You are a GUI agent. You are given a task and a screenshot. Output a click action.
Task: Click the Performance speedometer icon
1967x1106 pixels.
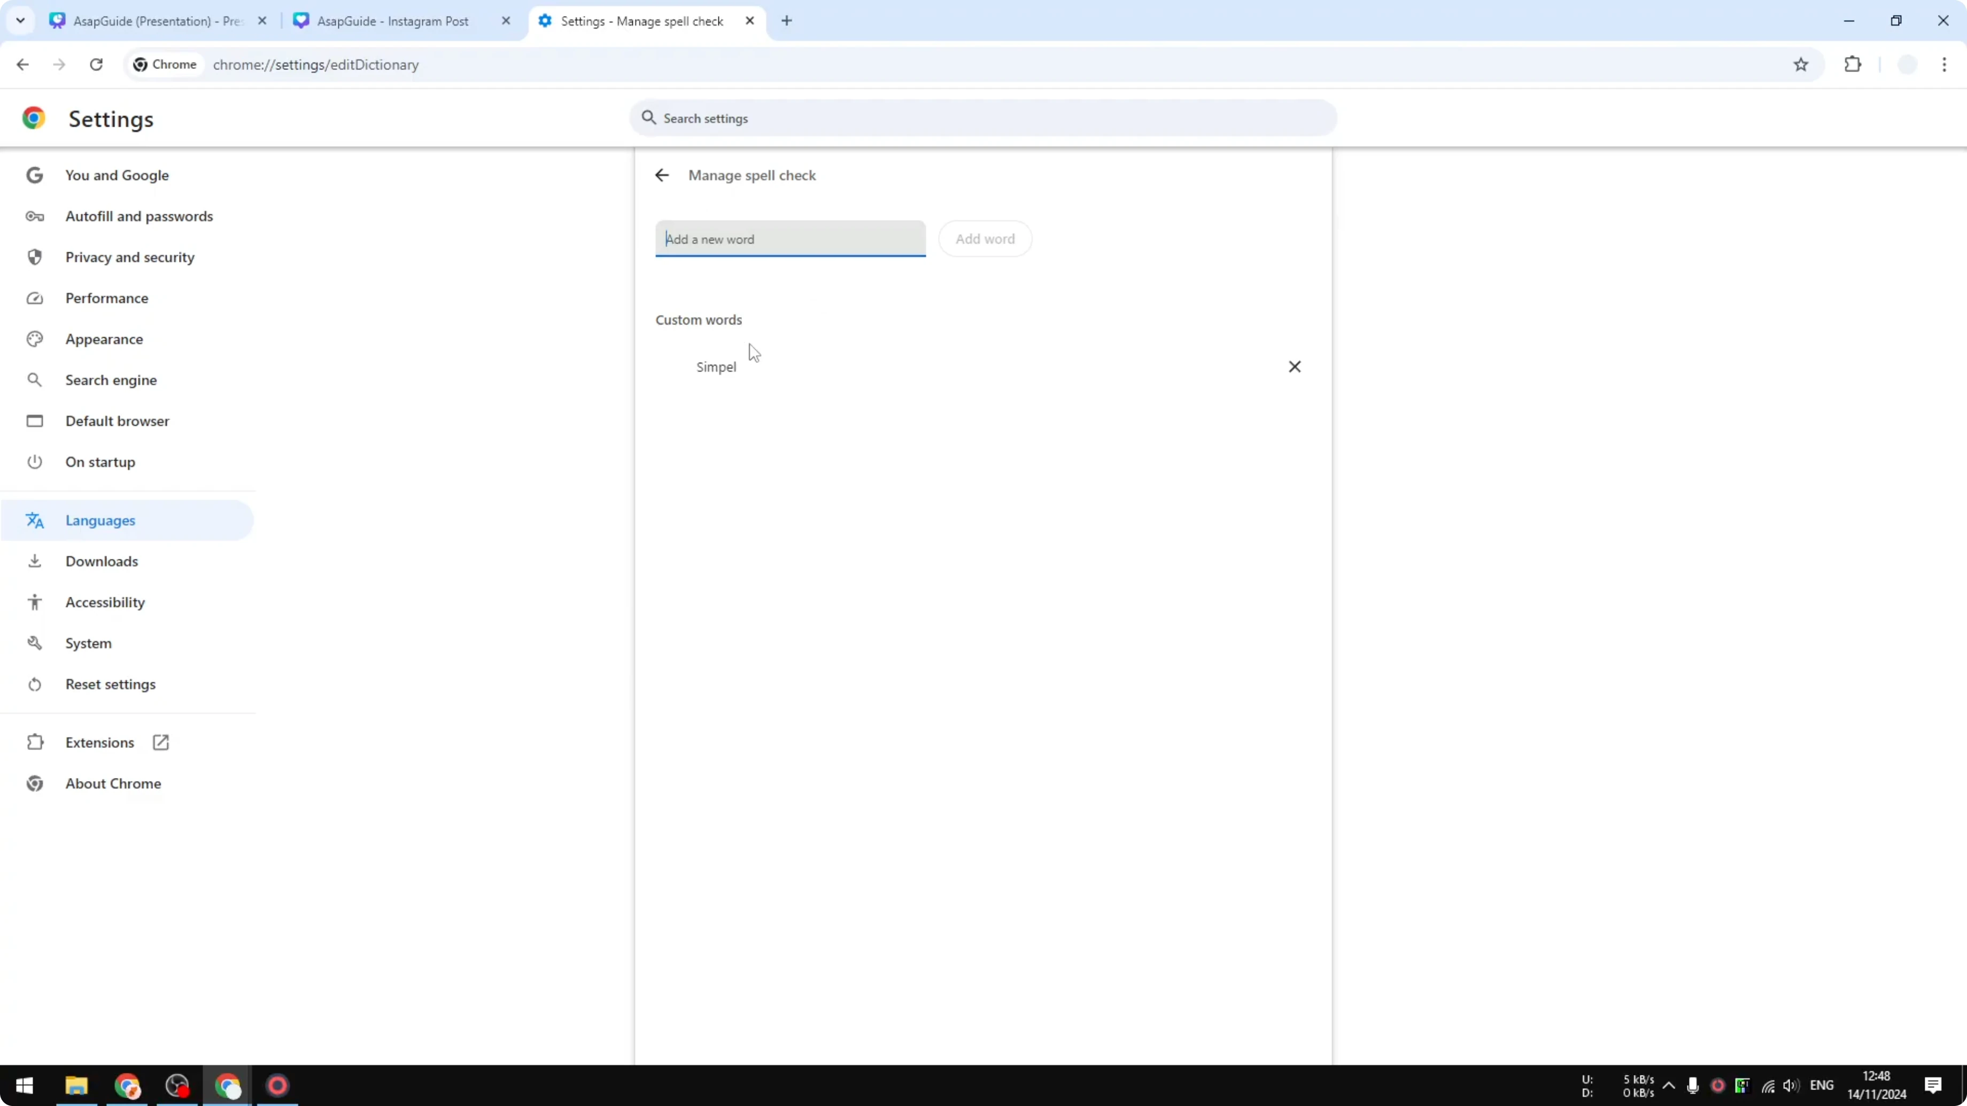tap(35, 298)
